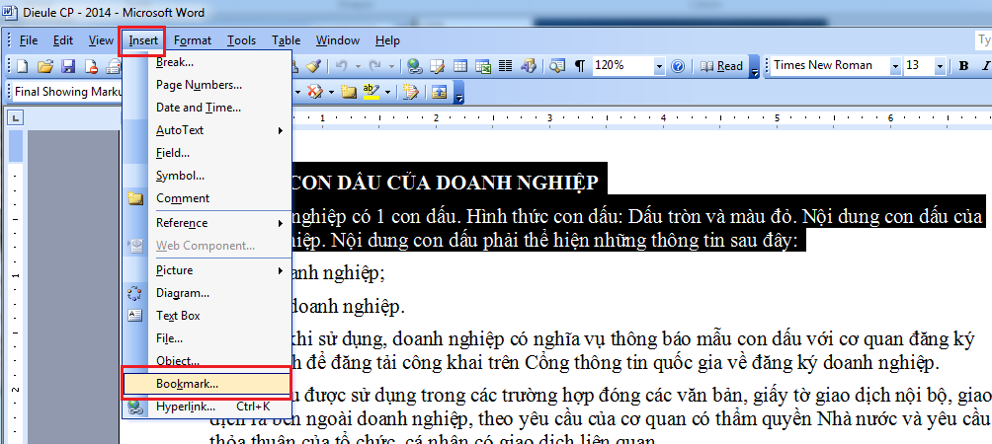Open the Format menu
Image resolution: width=992 pixels, height=444 pixels.
click(x=193, y=40)
